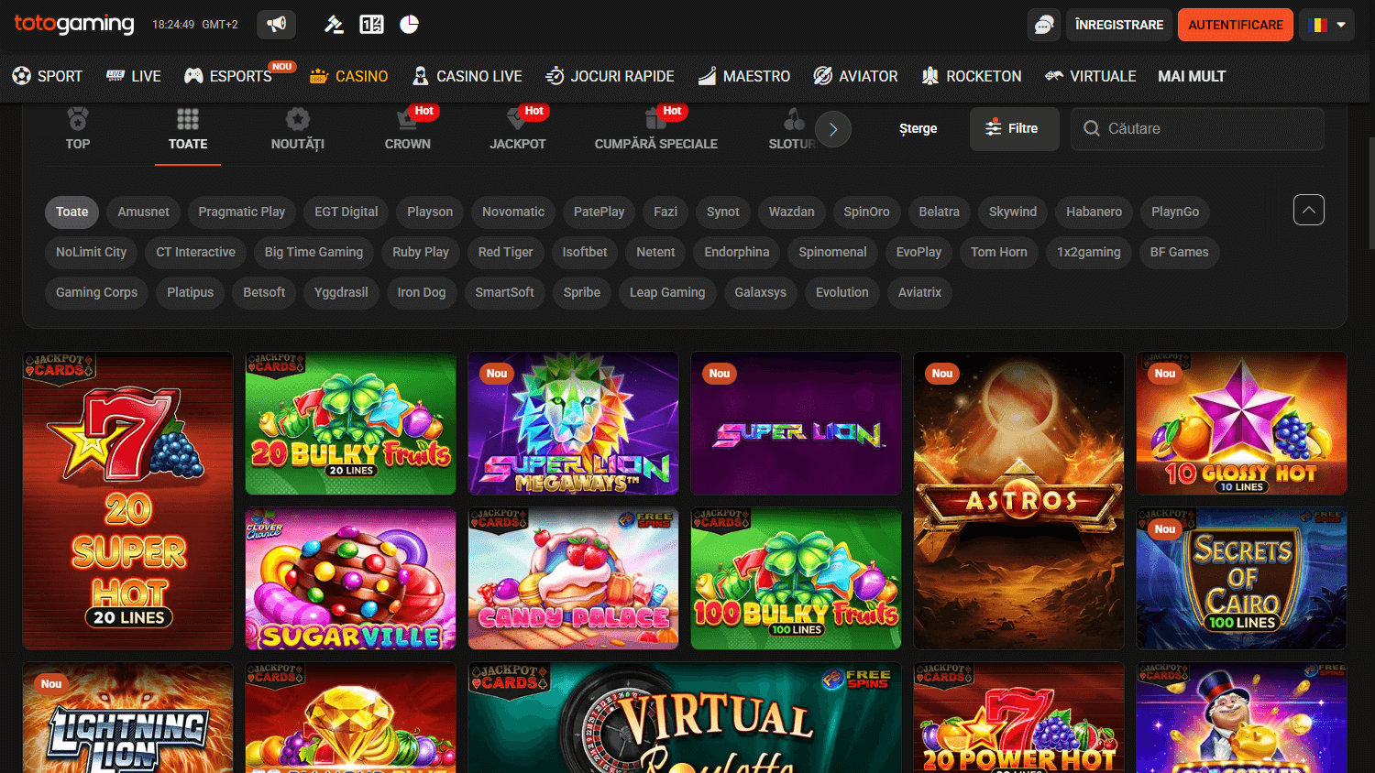The image size is (1375, 773).
Task: Collapse provider list using the up chevron
Action: (1308, 210)
